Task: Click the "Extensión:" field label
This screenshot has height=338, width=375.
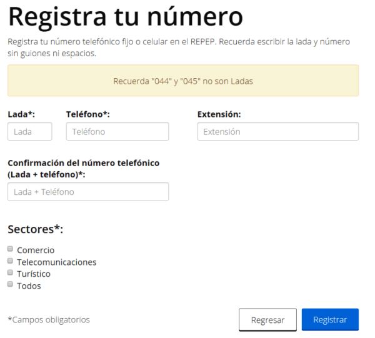Action: click(219, 114)
